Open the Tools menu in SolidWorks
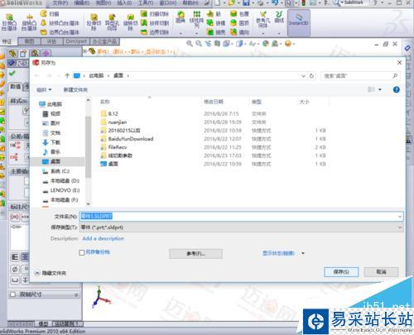The image size is (414, 335). coord(146,3)
